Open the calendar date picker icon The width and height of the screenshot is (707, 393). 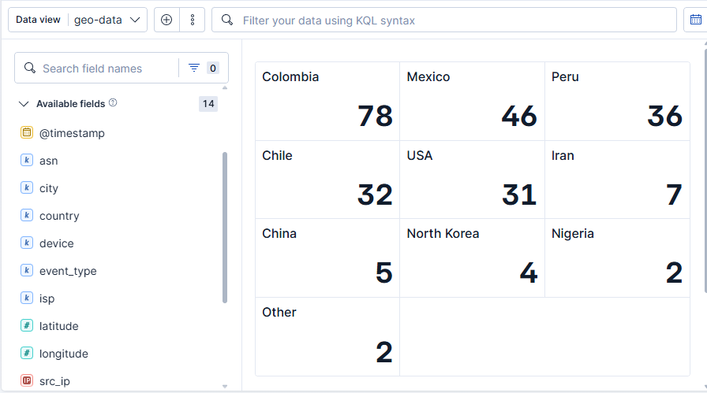[696, 20]
